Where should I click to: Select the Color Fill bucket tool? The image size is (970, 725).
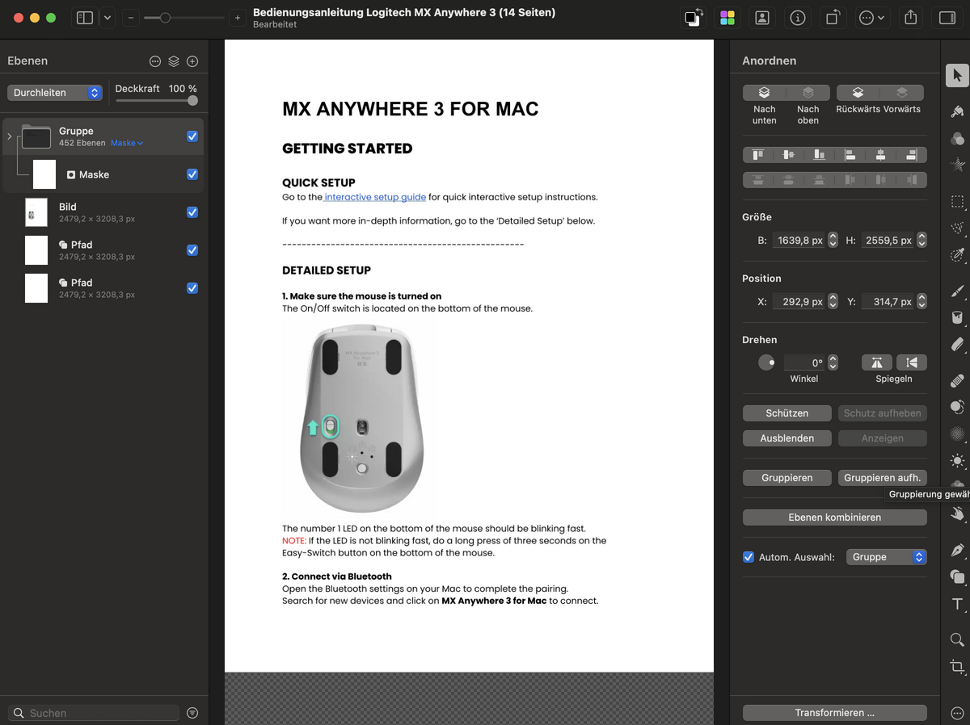coord(957,318)
